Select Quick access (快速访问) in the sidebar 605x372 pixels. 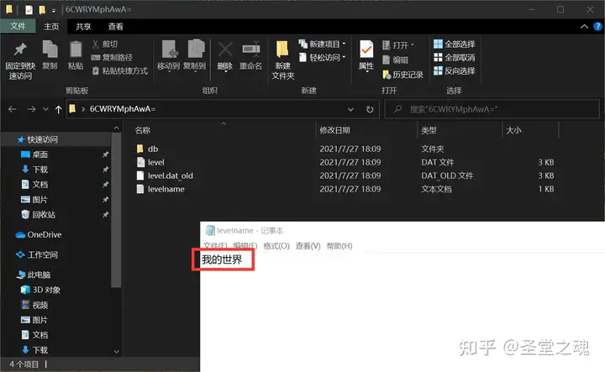coord(42,139)
